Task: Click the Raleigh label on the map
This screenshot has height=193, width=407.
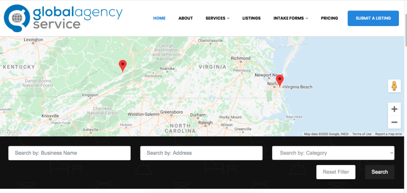Action: point(205,123)
